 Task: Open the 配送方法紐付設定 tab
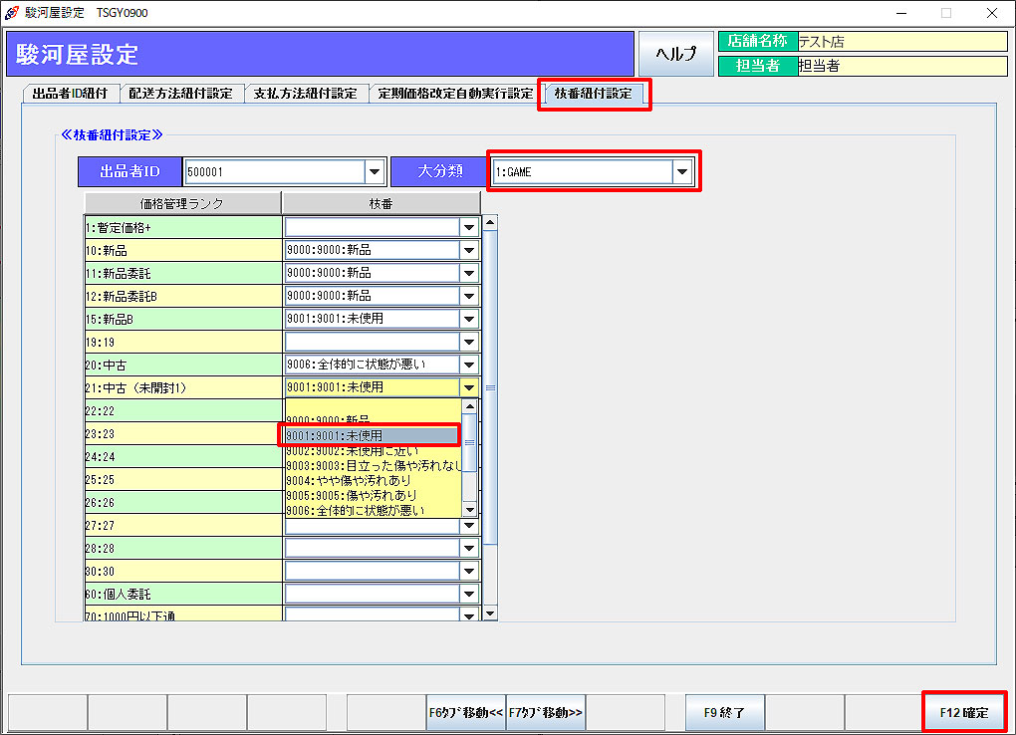pos(181,94)
